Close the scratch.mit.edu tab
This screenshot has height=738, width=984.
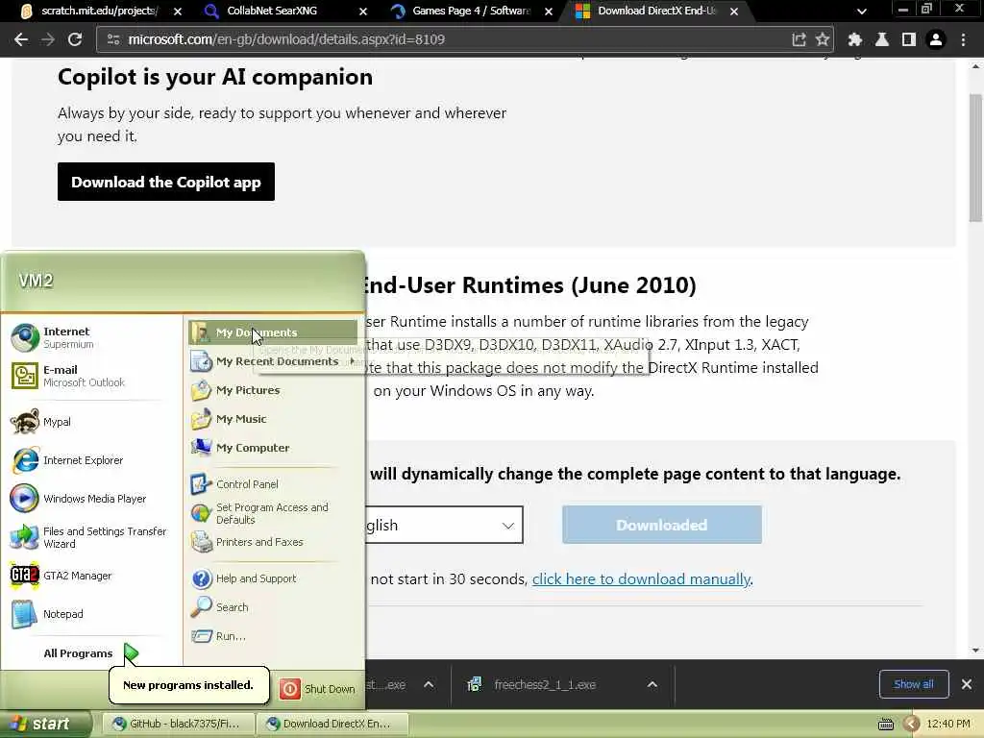178,12
